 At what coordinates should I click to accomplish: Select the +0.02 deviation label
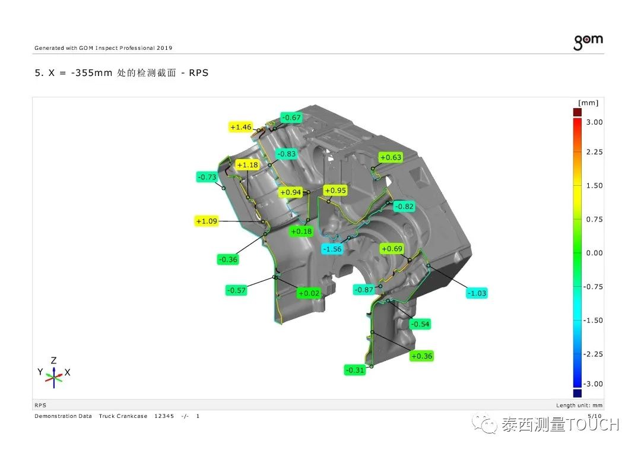point(309,293)
